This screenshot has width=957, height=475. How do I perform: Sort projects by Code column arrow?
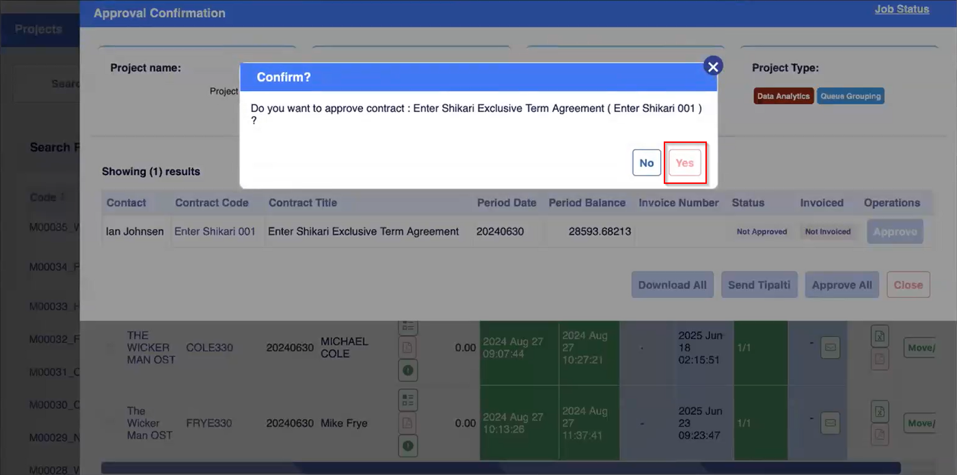point(63,198)
